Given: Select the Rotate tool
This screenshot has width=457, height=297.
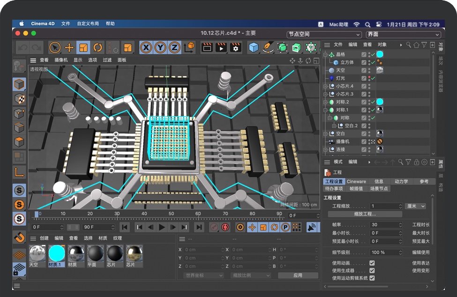Looking at the screenshot, I should (97, 47).
